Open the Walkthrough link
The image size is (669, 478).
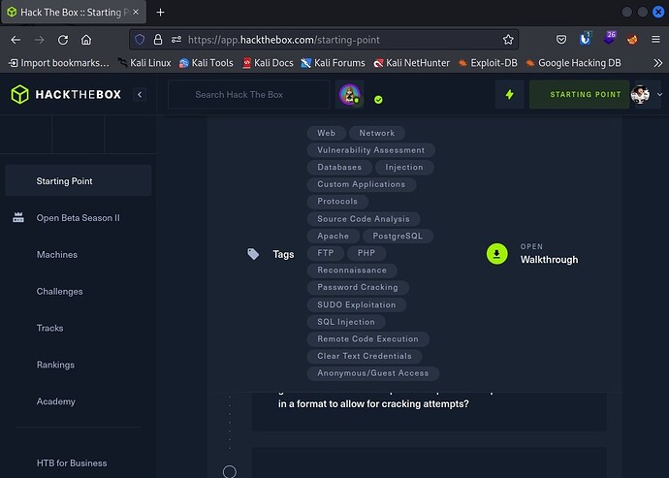549,260
